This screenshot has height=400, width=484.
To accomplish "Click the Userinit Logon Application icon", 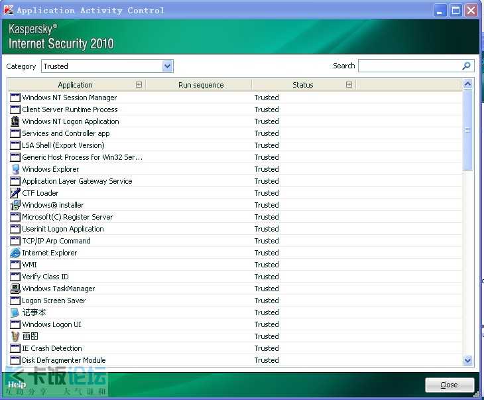I will [x=15, y=230].
